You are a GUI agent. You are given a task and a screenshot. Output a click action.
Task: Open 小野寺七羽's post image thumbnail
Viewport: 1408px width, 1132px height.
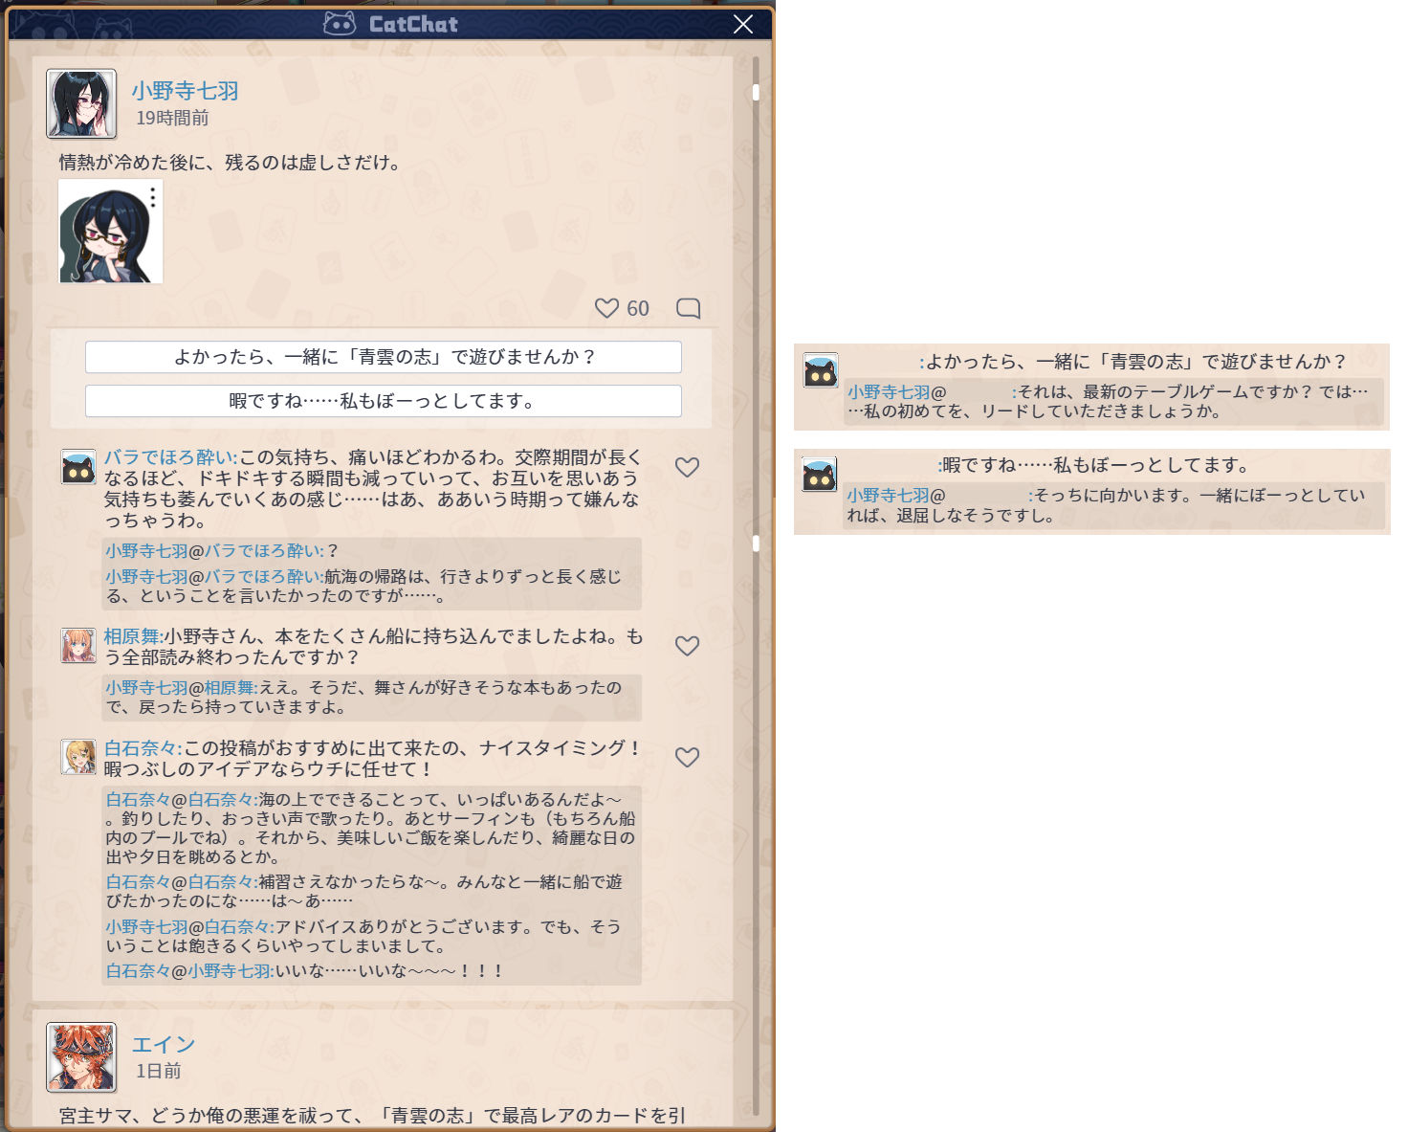pos(109,233)
